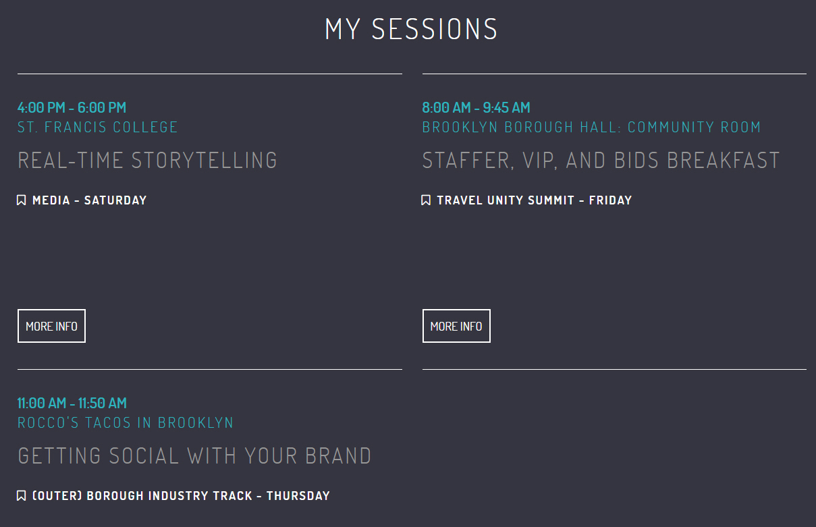
Task: Select the (Outer) Borough Industry Track - Thursday label
Action: click(181, 496)
